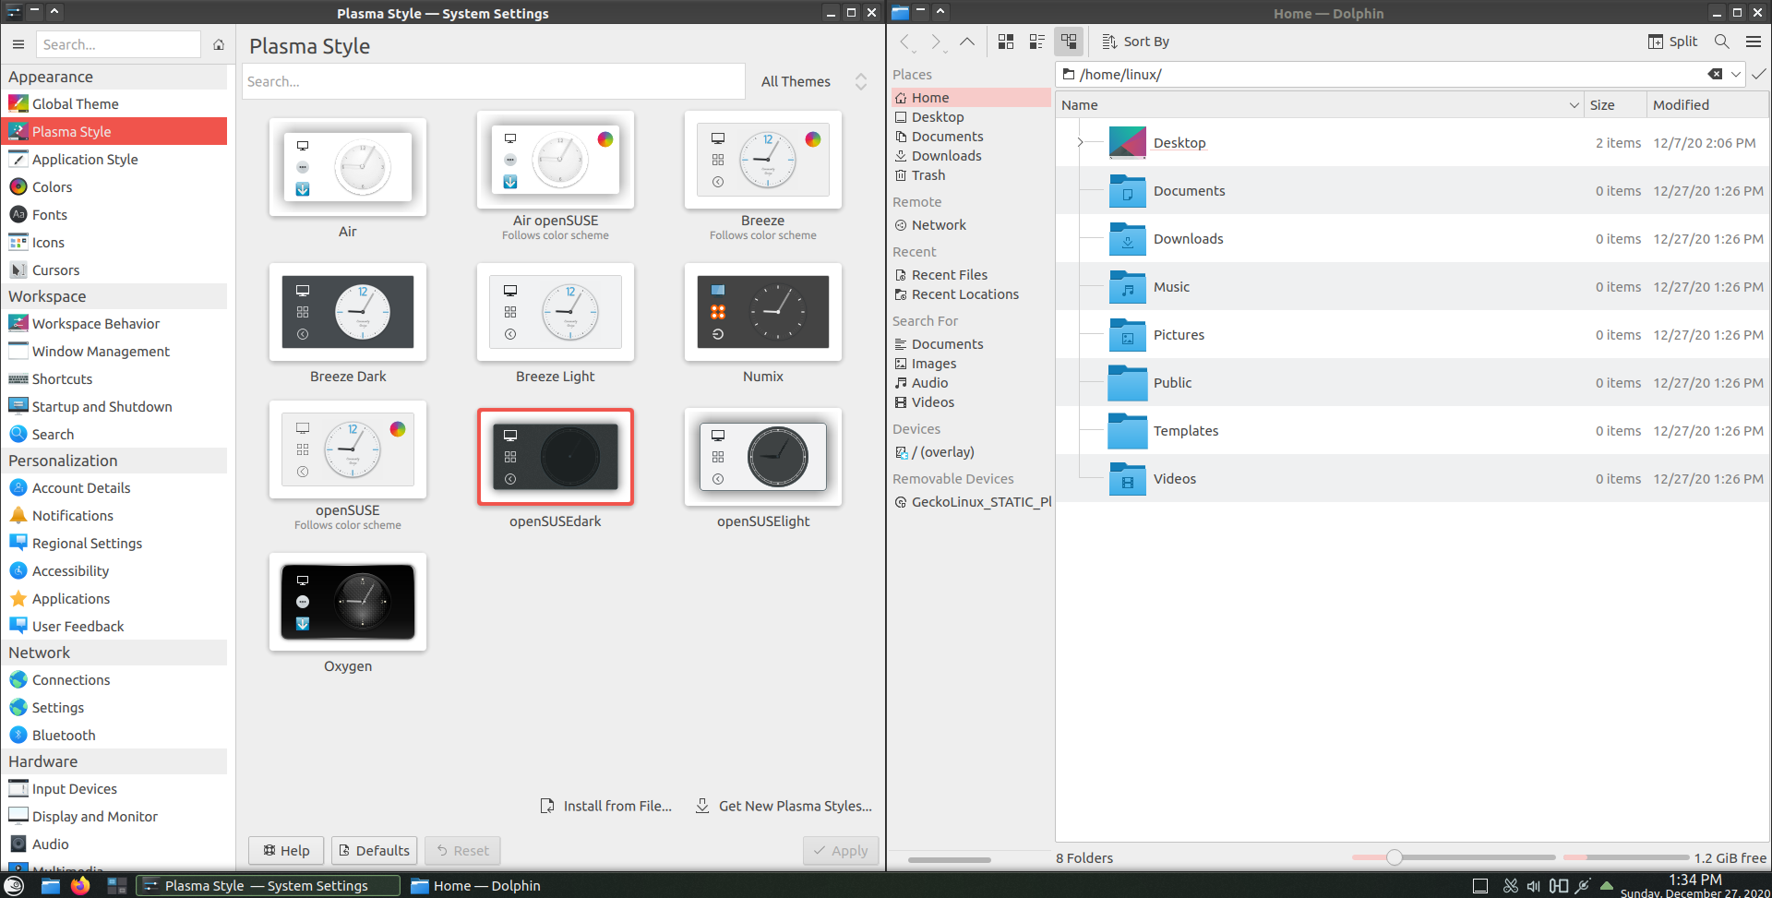The width and height of the screenshot is (1772, 898).
Task: Open Network in Places panel
Action: click(971, 225)
